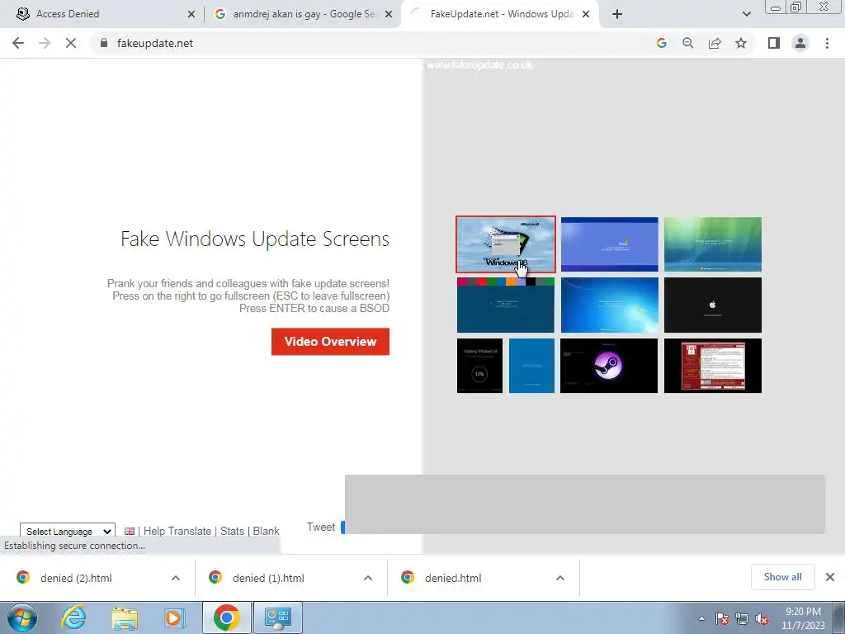Open the Chrome profile avatar icon

800,43
